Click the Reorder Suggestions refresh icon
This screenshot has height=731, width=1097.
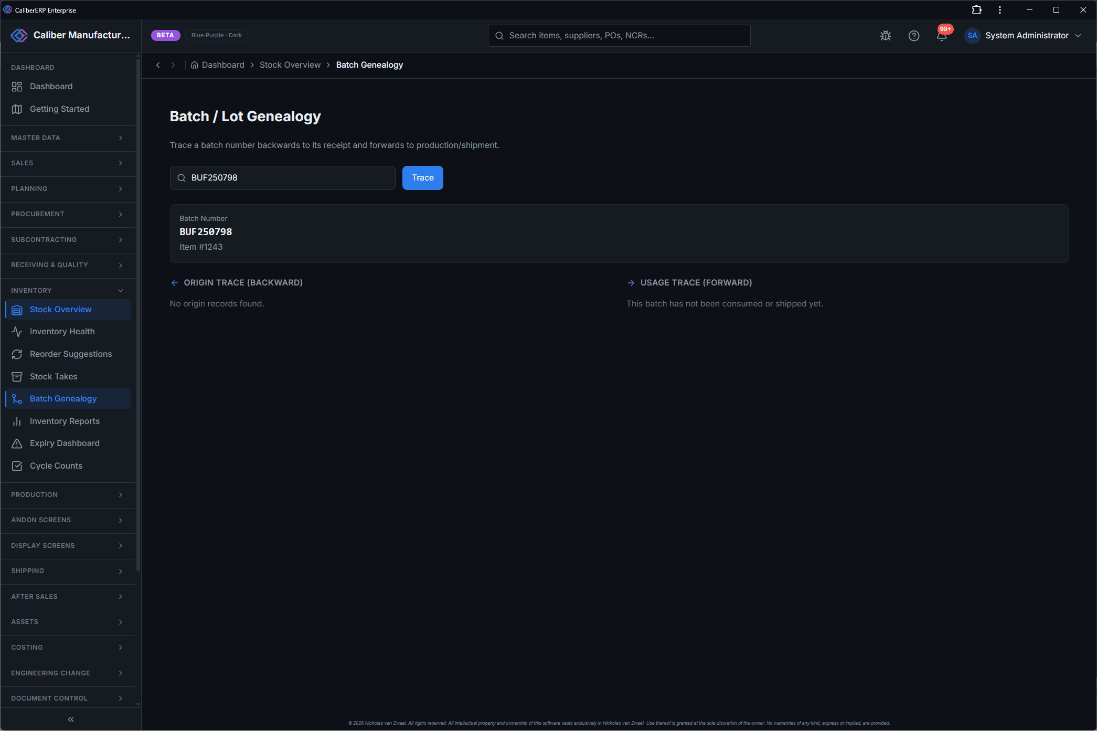pyautogui.click(x=17, y=354)
